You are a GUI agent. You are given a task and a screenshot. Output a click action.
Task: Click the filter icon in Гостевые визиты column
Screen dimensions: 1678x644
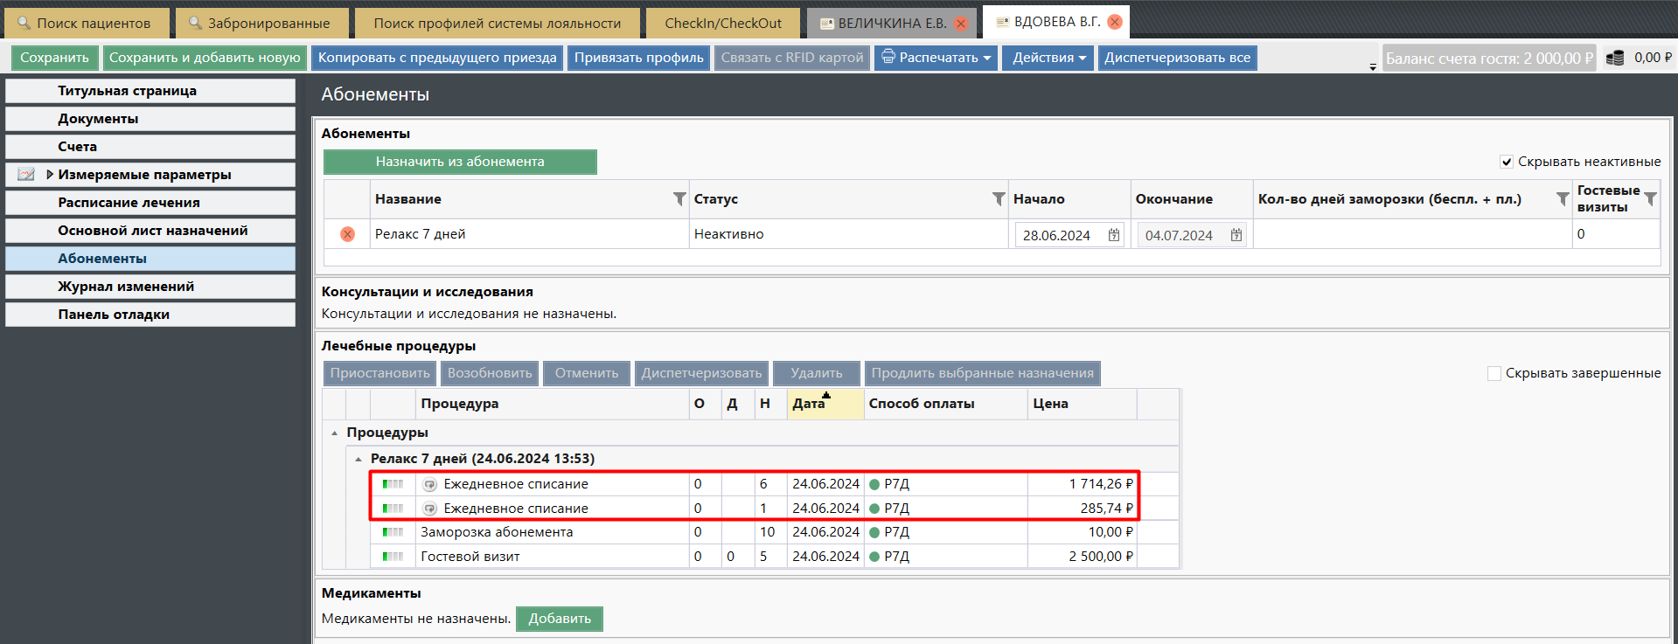click(x=1650, y=199)
